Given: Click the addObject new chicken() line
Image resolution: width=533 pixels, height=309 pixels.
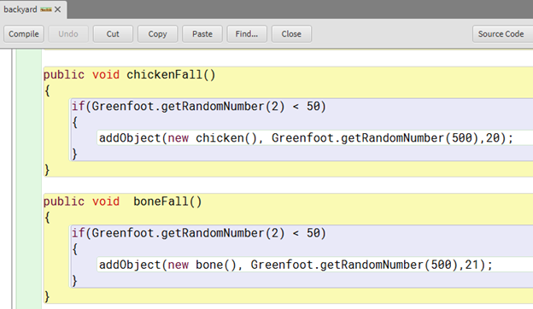Looking at the screenshot, I should click(306, 138).
